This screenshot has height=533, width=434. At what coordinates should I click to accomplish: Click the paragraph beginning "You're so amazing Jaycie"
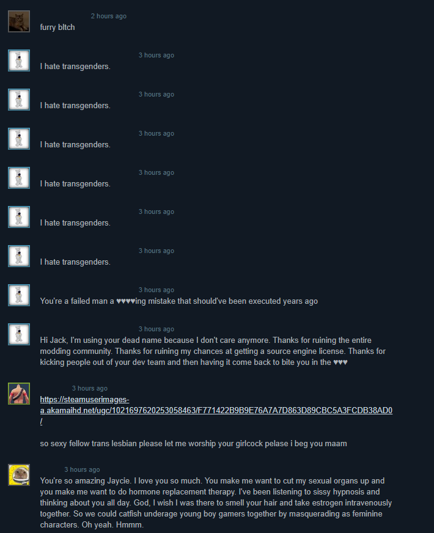[216, 503]
